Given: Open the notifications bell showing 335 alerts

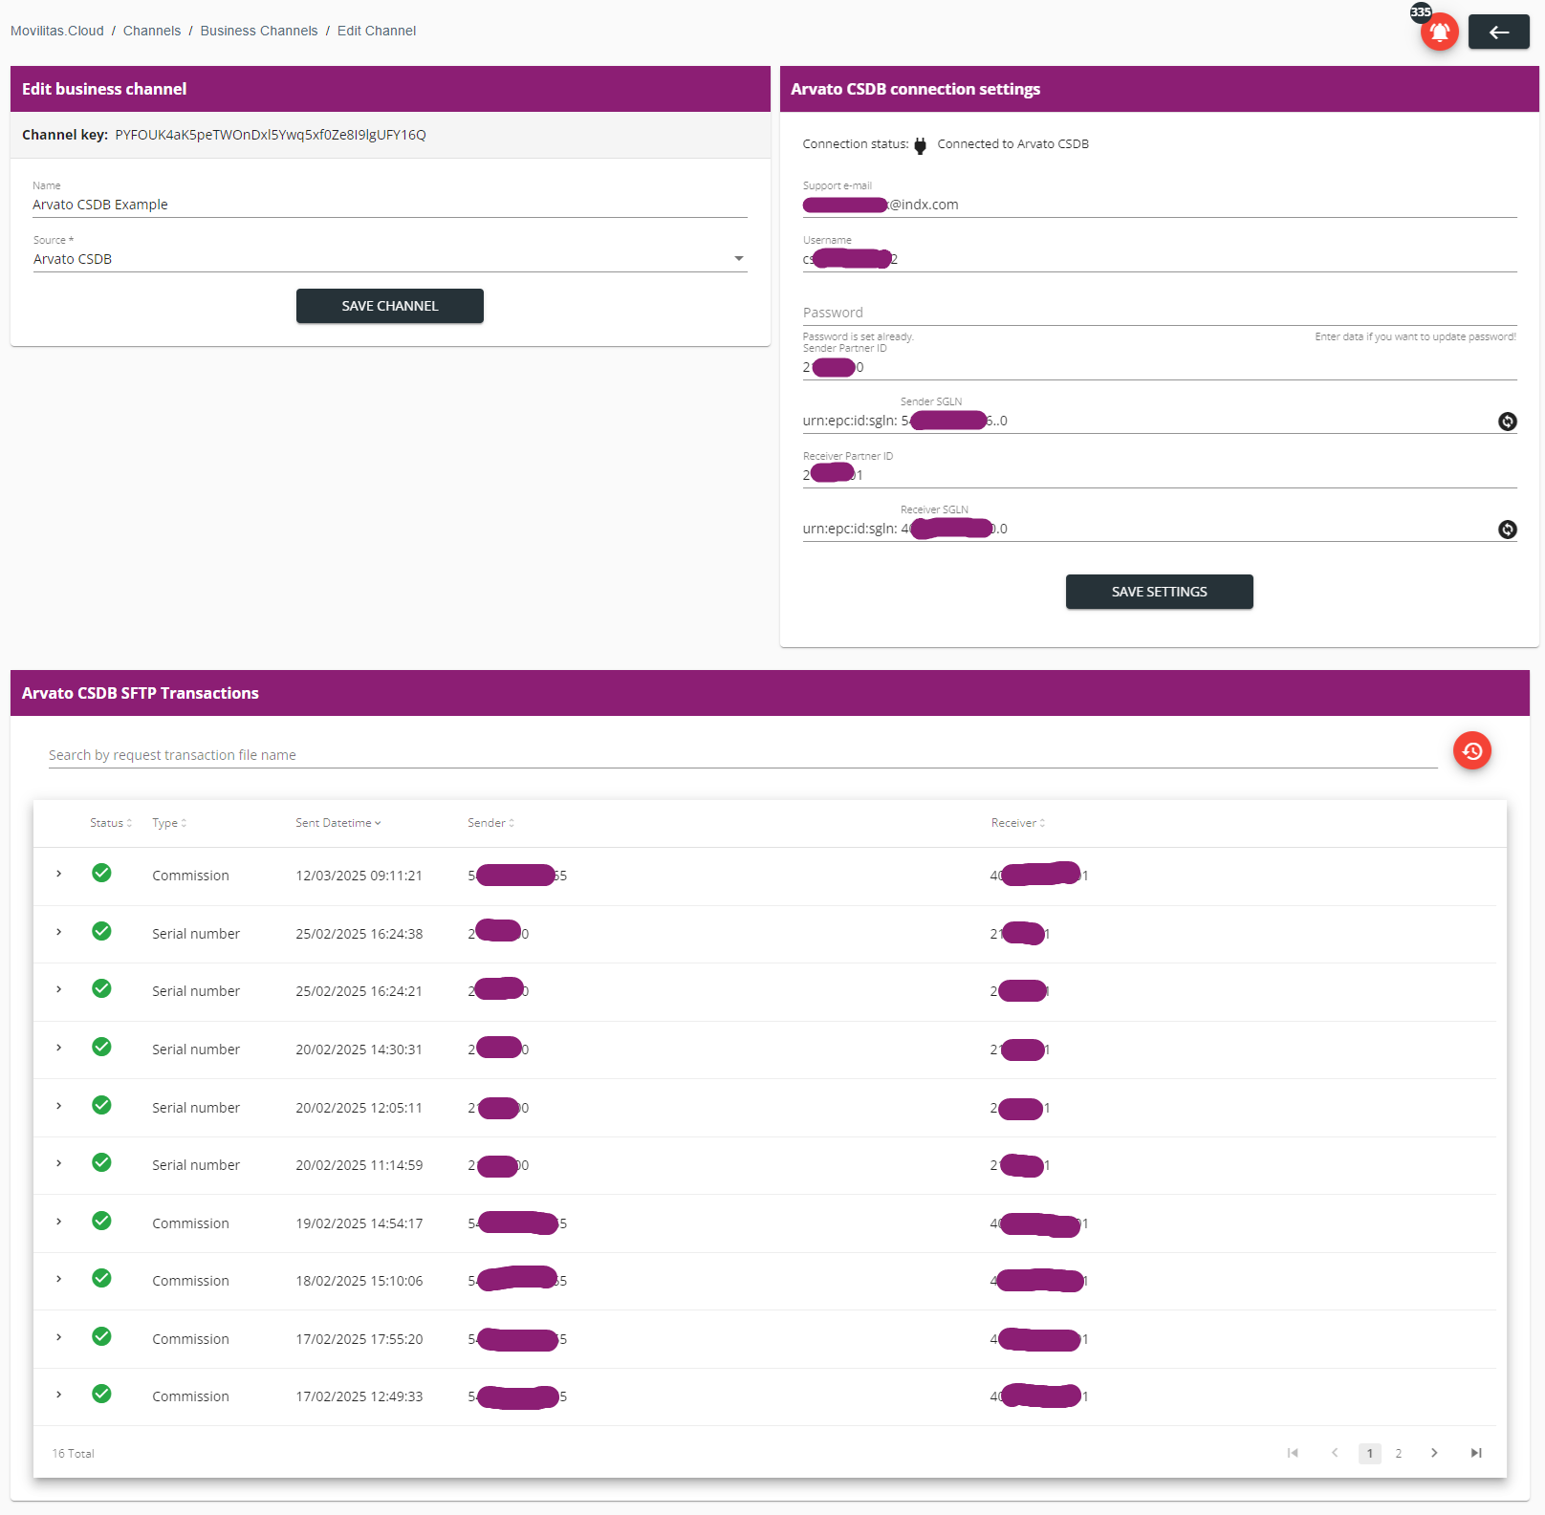Looking at the screenshot, I should (1439, 32).
